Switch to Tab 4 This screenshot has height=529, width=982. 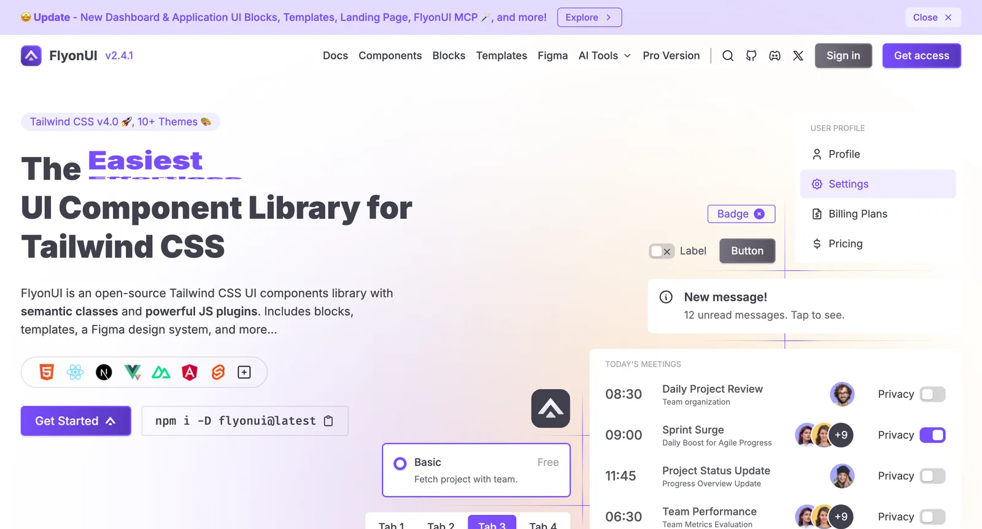tap(543, 523)
